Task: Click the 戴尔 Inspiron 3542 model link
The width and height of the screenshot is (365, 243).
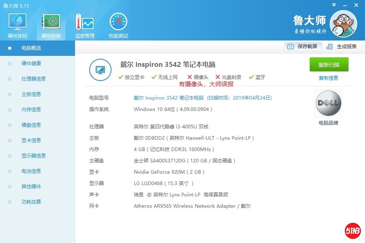Action: (169, 98)
